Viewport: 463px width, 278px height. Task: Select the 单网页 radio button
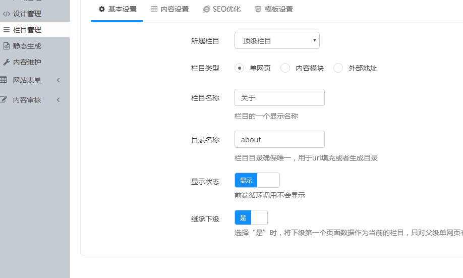tap(239, 68)
